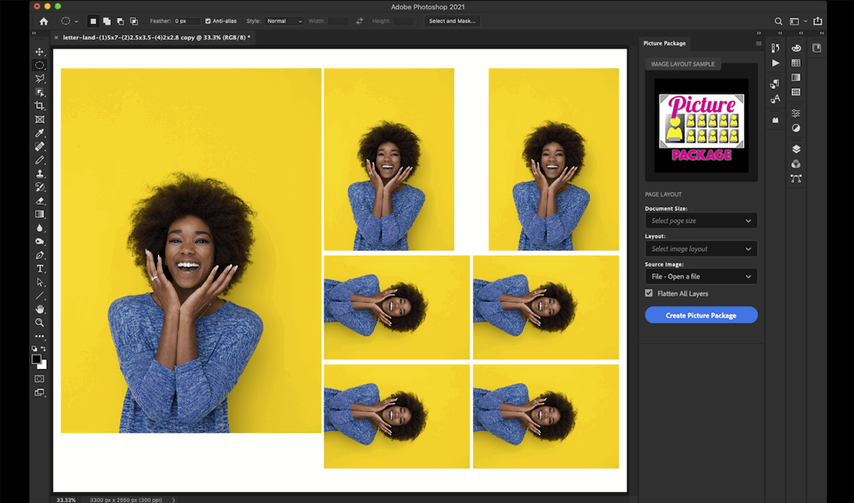
Task: Choose the Horizontal Type tool
Action: click(40, 268)
